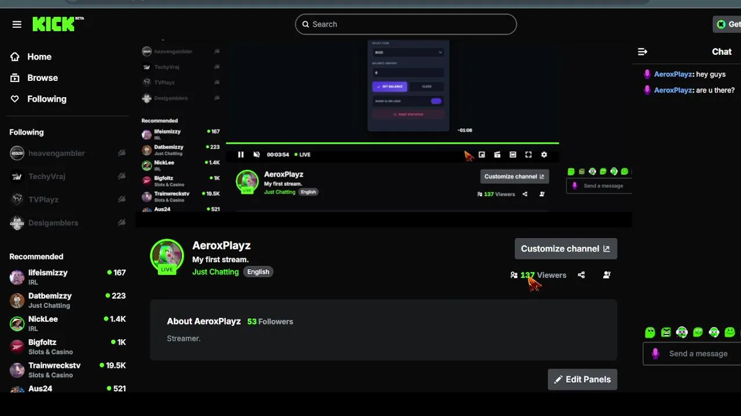Click the small share icon inside the stream video

525,194
